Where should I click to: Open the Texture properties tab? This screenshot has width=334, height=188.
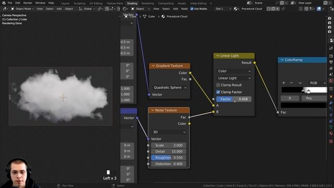click(331, 141)
